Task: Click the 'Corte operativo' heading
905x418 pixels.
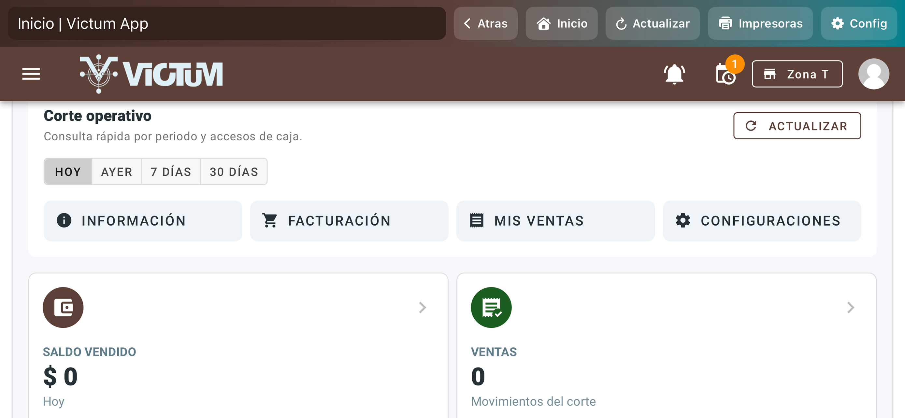Action: pyautogui.click(x=97, y=116)
